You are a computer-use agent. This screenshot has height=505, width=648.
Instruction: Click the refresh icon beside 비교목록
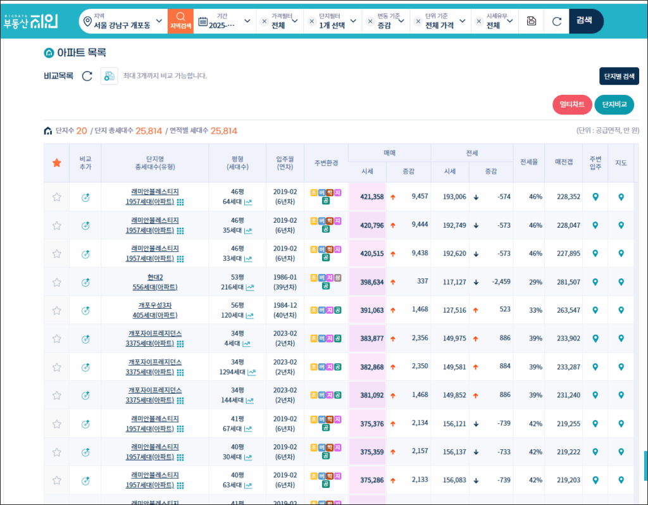click(x=87, y=76)
